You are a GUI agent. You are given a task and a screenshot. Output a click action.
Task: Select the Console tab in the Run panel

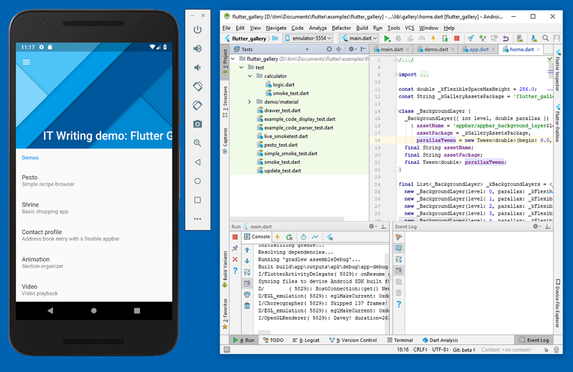(x=257, y=237)
